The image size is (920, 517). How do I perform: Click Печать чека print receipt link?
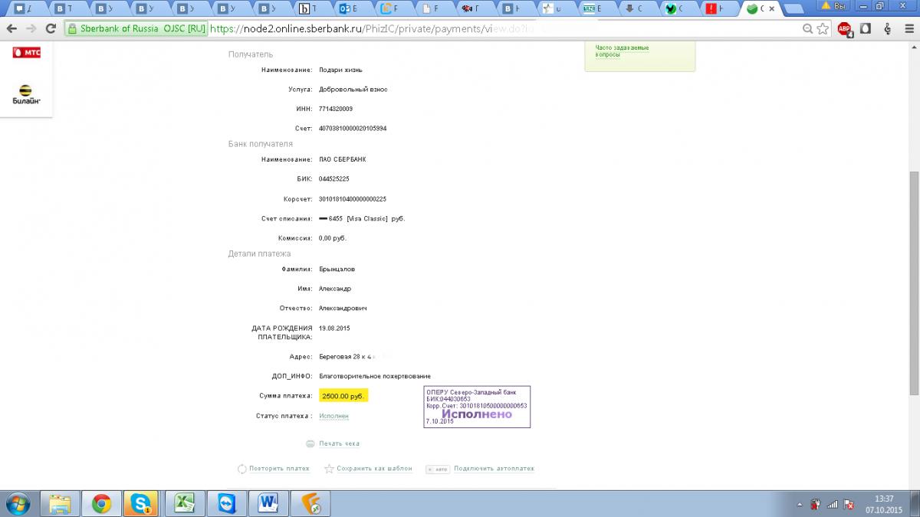click(x=339, y=443)
